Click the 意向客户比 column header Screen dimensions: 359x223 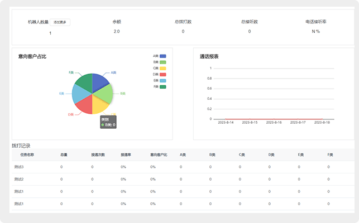[159, 154]
